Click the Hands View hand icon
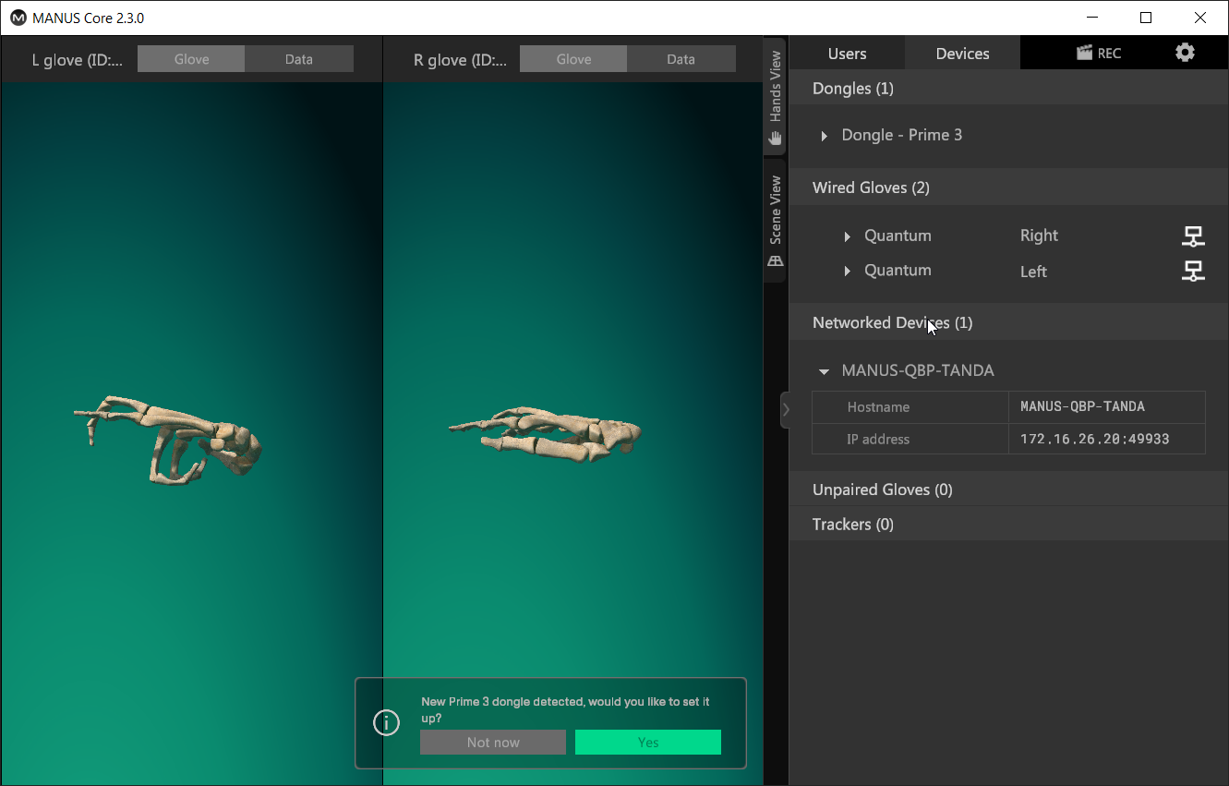The image size is (1229, 786). pos(776,139)
